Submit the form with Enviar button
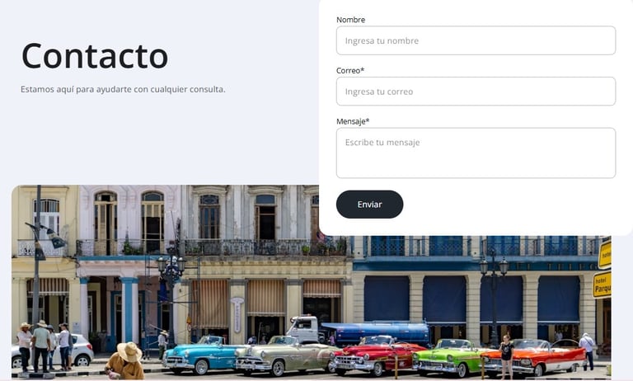The width and height of the screenshot is (633, 381). [x=369, y=205]
